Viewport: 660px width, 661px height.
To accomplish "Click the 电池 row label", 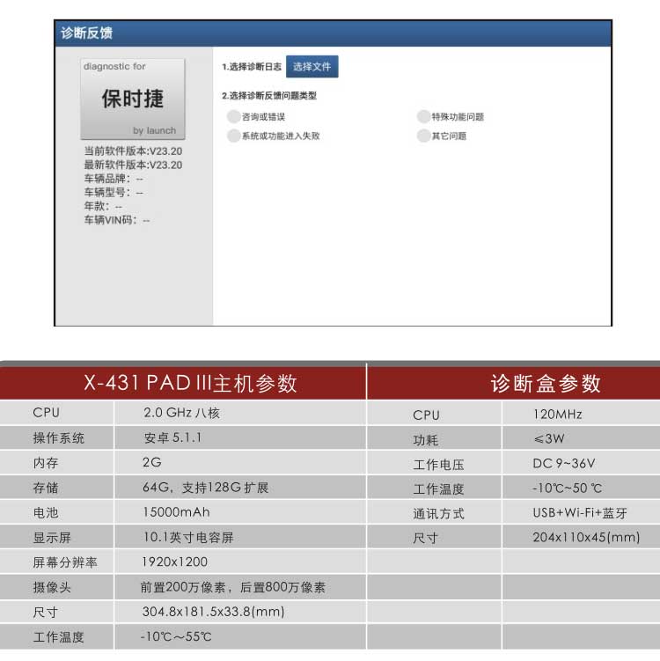I will 46,512.
